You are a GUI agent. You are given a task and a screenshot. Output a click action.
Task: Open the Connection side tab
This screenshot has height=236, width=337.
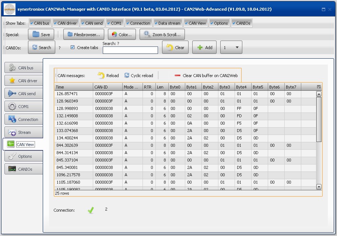23,119
